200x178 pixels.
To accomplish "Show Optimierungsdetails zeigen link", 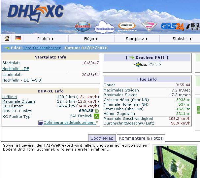I will (69, 123).
